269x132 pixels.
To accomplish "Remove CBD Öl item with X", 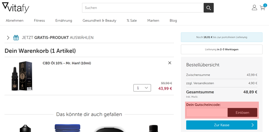I will pos(170,63).
